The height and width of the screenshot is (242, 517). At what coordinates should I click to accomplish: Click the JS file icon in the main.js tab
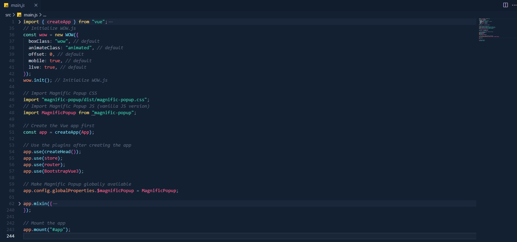(6, 5)
